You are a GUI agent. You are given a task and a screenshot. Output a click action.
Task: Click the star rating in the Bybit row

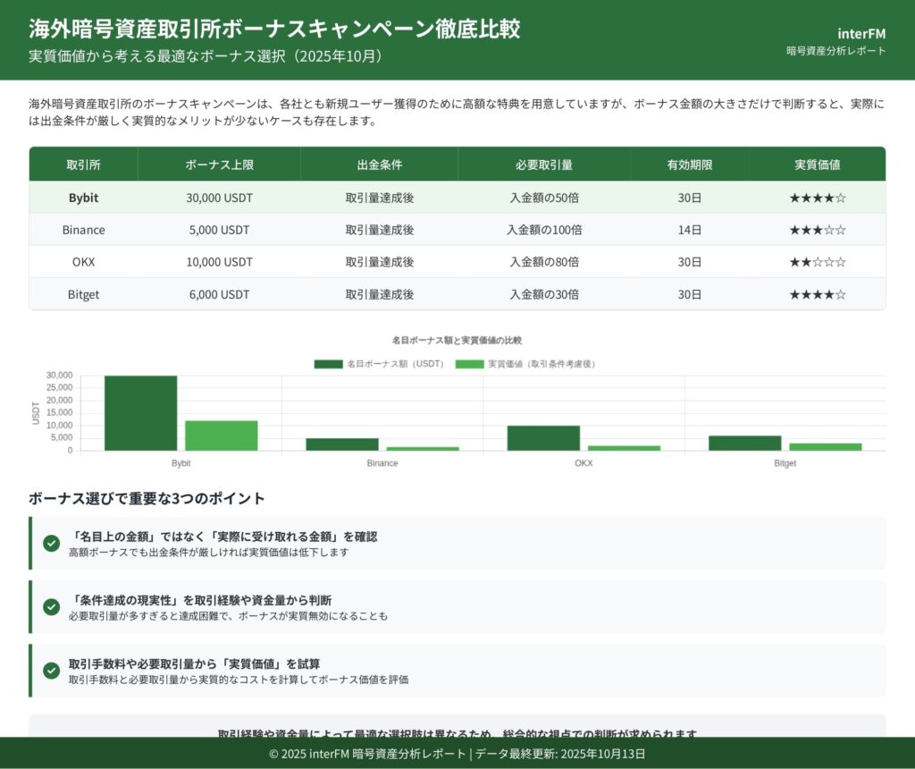(x=817, y=198)
